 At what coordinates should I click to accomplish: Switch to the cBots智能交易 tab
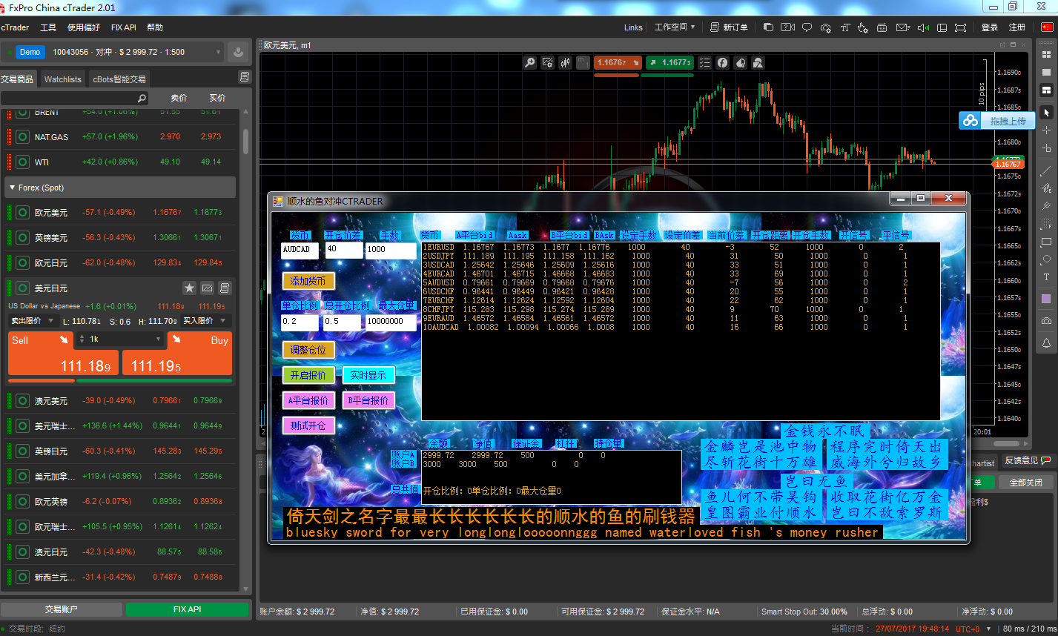119,79
